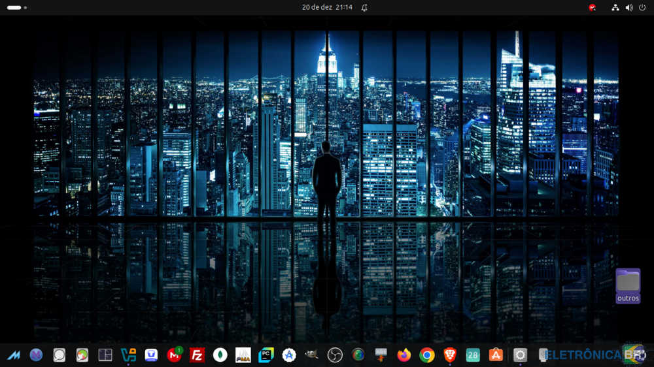The height and width of the screenshot is (367, 654).
Task: Launch GIMP image editor
Action: pos(312,355)
